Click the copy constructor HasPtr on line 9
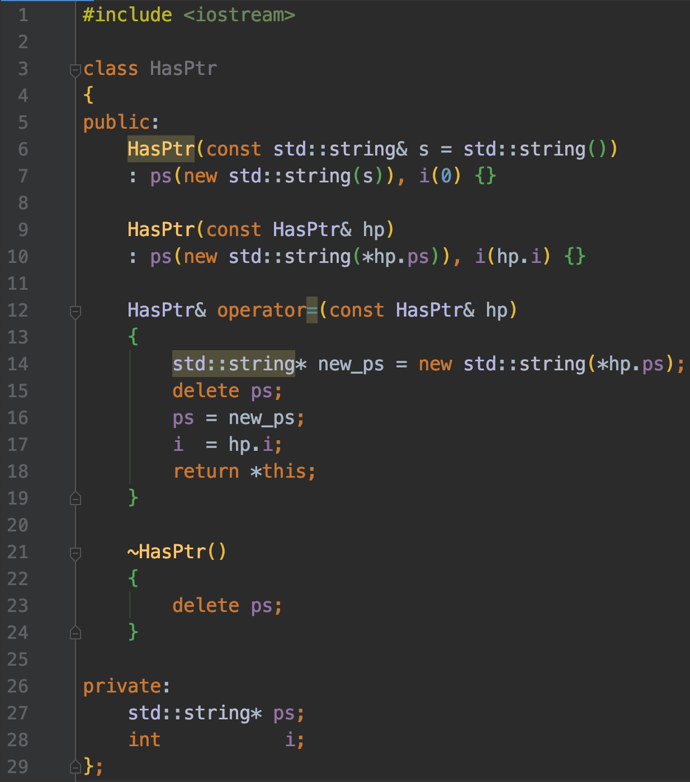The image size is (690, 782). [161, 229]
